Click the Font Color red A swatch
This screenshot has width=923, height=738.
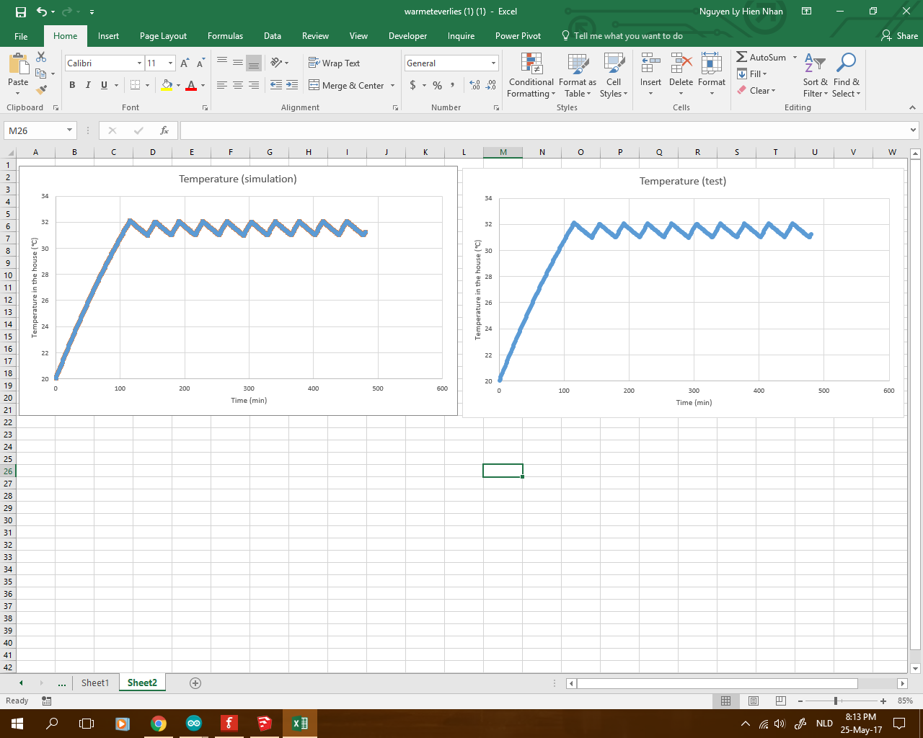[x=191, y=85]
